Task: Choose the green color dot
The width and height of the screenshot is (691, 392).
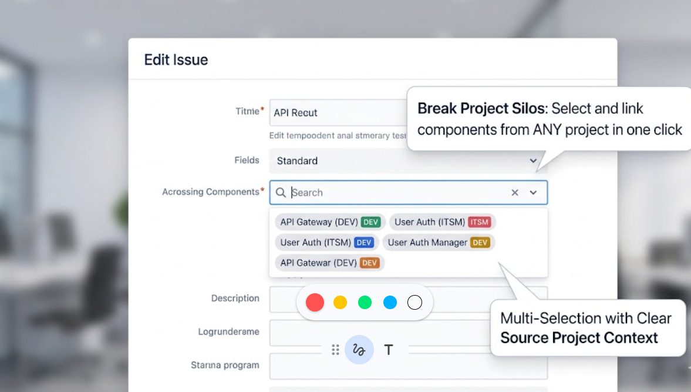Action: point(365,302)
